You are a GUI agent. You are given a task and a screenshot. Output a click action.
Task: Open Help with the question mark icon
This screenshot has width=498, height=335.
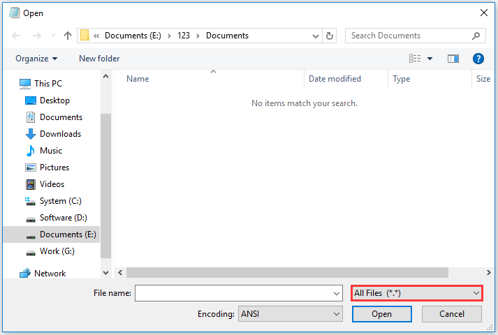point(478,59)
